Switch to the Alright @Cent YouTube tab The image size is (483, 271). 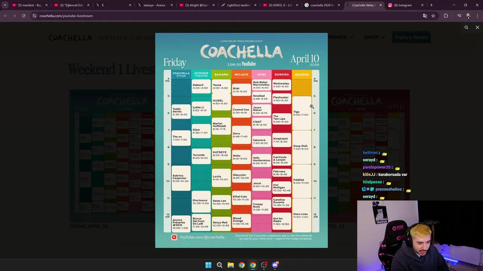pyautogui.click(x=196, y=5)
